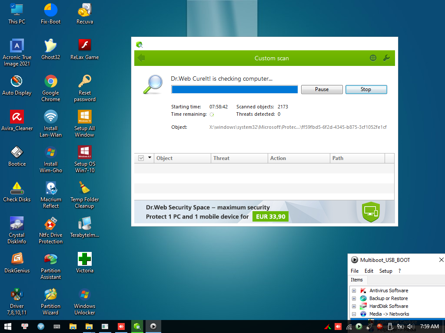Click the 7:59 AM system clock
445x333 pixels.
(430, 326)
